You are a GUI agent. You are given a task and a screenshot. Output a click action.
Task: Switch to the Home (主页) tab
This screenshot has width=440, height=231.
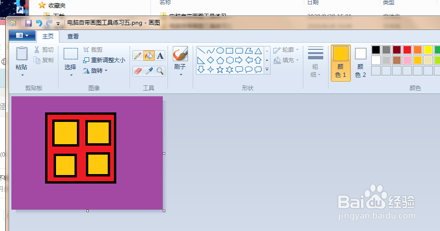tap(48, 37)
